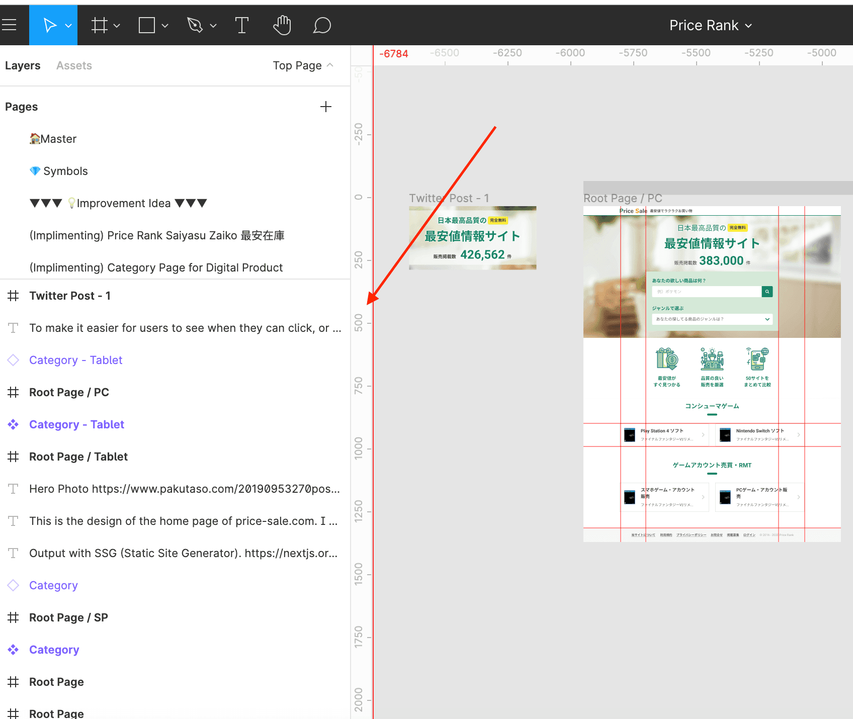Click Nintendo Switch software card
This screenshot has width=853, height=719.
click(x=759, y=435)
